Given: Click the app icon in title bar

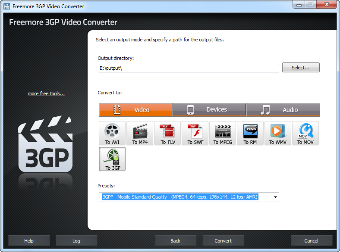Looking at the screenshot, I should [7, 6].
